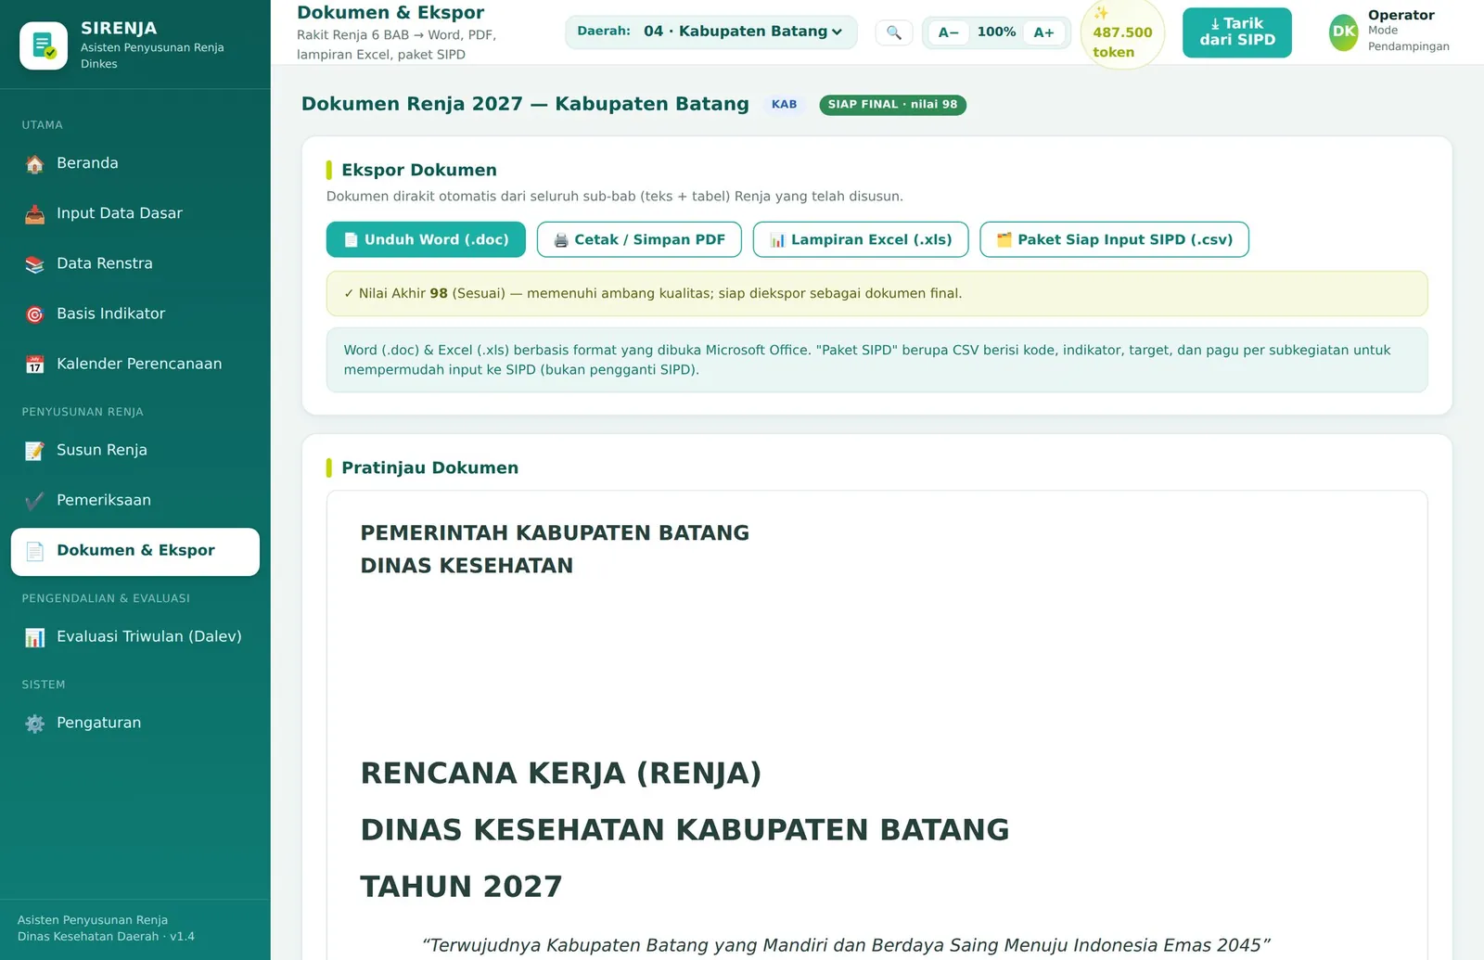Click the sparkle icon above token count
Image resolution: width=1484 pixels, height=960 pixels.
[x=1101, y=12]
